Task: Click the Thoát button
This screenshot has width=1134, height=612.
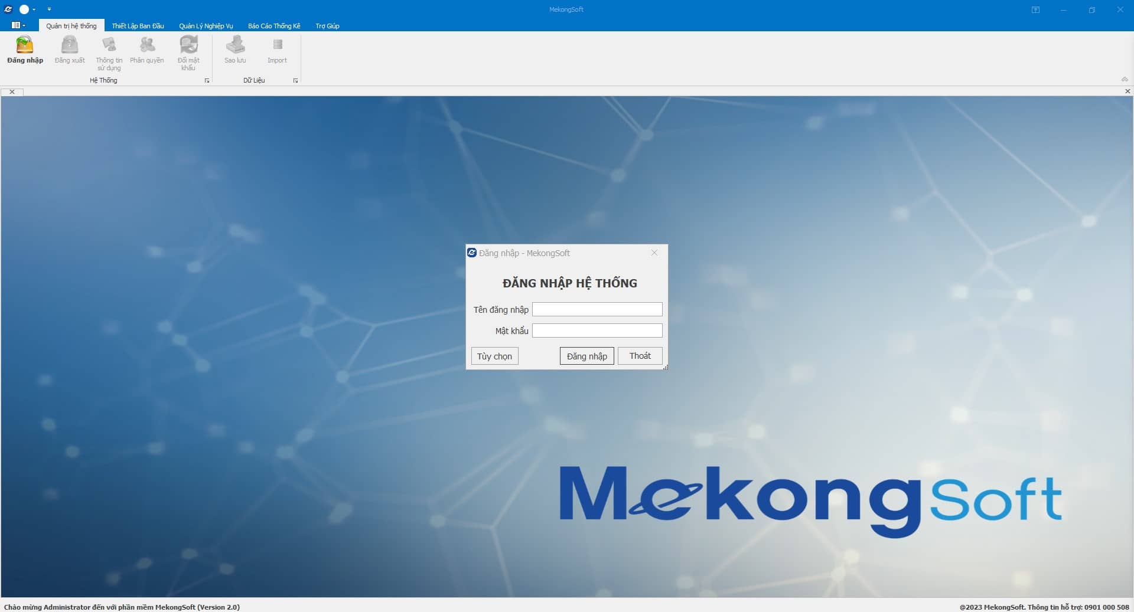Action: [640, 356]
